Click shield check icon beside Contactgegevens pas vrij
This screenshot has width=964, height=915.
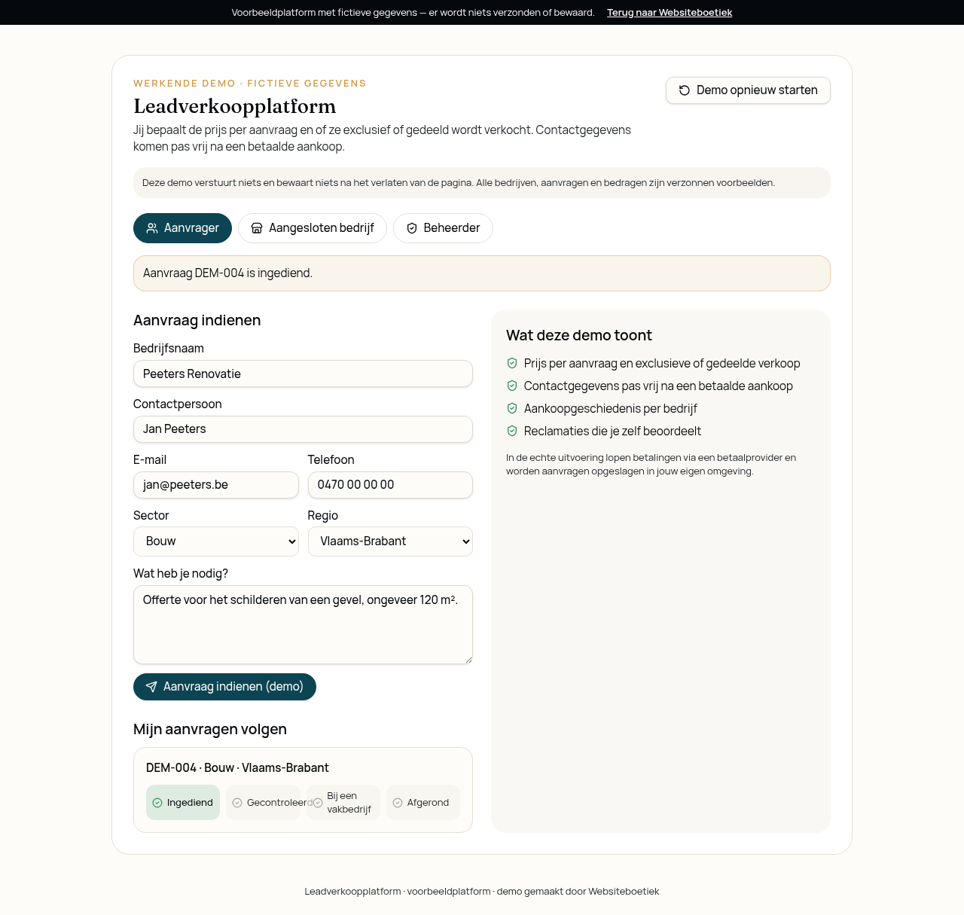click(512, 386)
